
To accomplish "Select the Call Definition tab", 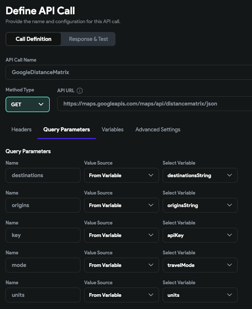I will [x=34, y=39].
